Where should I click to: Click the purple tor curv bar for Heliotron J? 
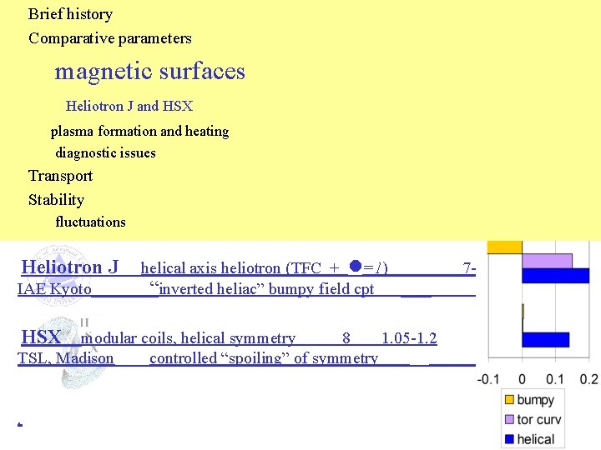pos(547,261)
